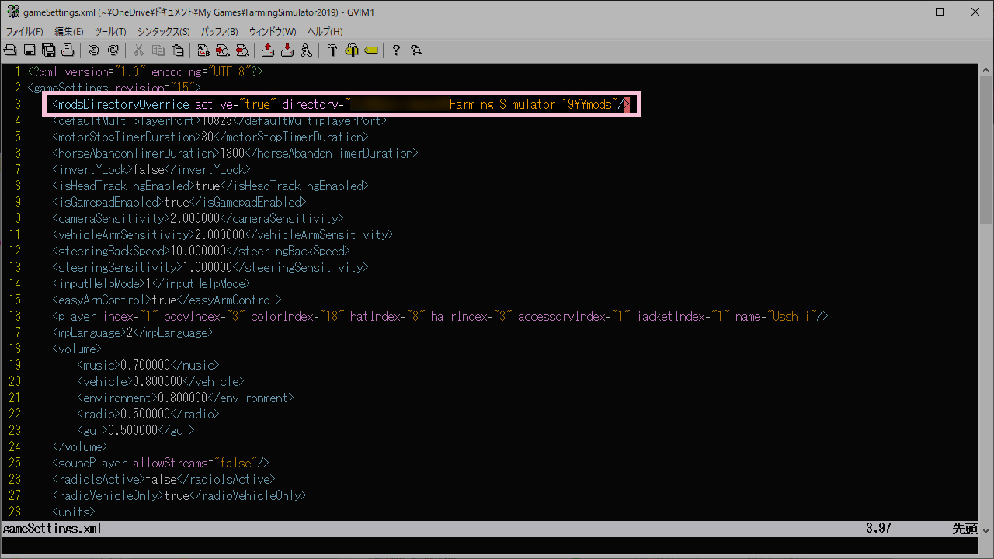The image size is (994, 559).
Task: Click the vehicleArmSensitivity line
Action: 223,234
